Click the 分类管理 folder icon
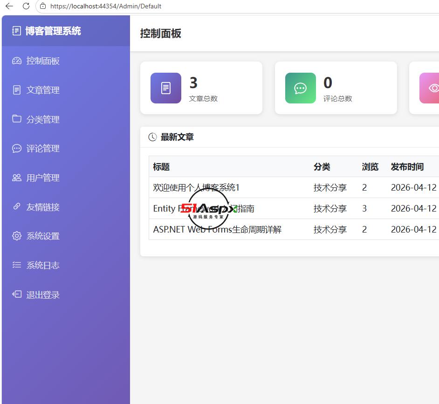 17,119
